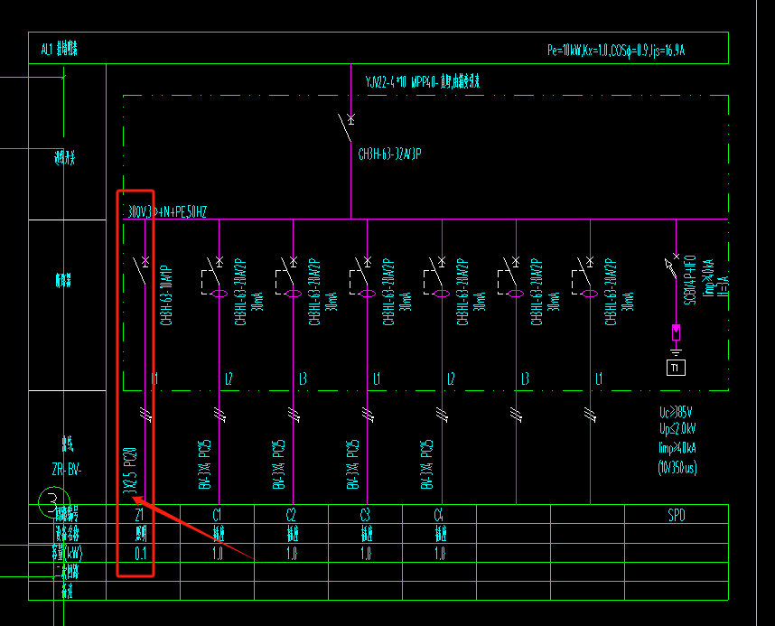
Task: Select the circled number 3 marker
Action: [54, 502]
